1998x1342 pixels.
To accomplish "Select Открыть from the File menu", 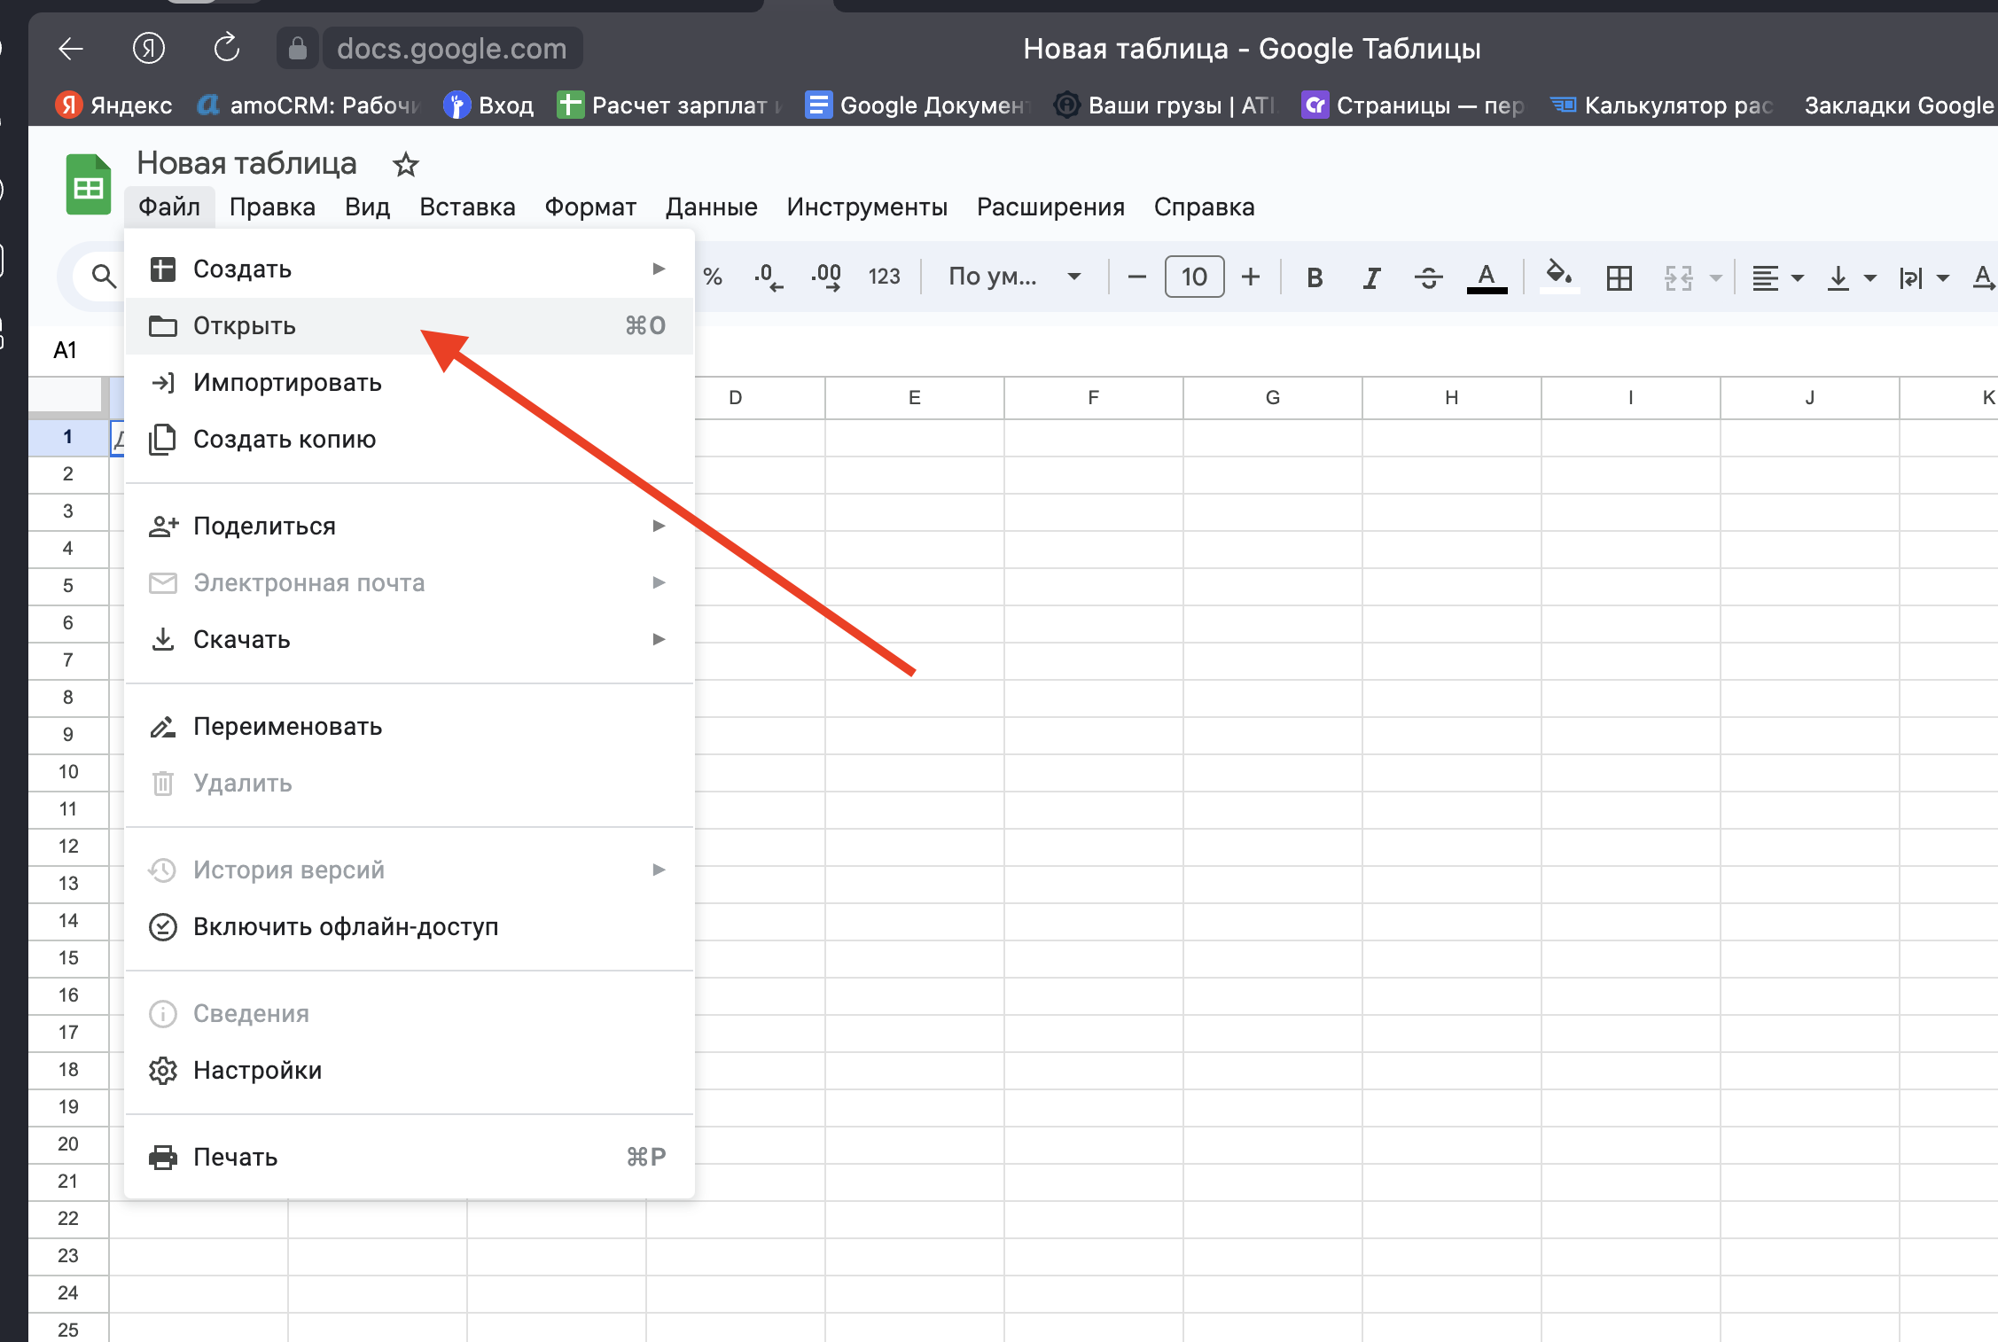I will click(x=245, y=325).
